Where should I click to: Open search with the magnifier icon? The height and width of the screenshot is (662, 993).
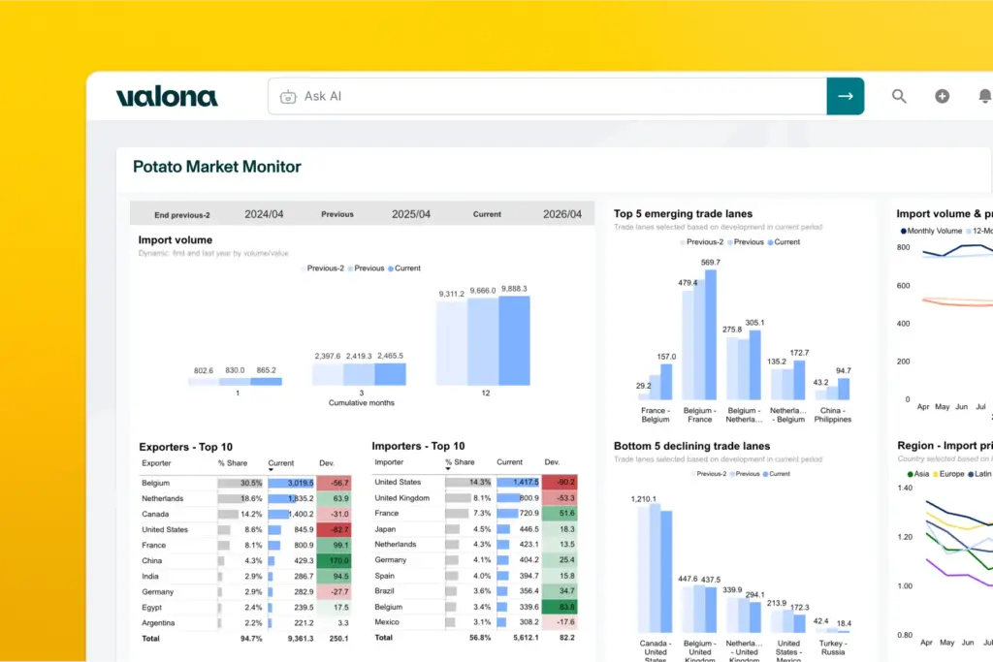click(x=899, y=96)
